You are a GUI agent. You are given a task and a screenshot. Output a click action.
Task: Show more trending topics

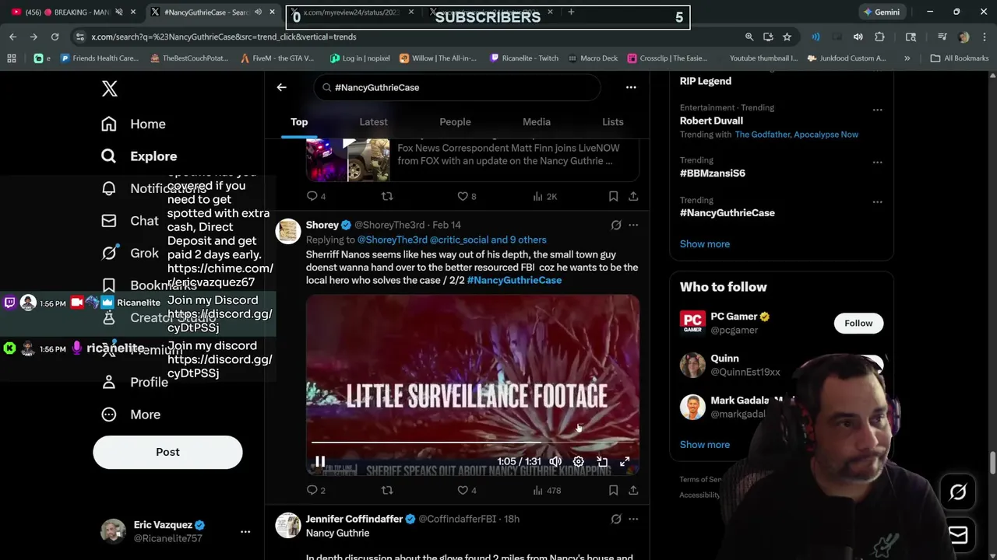click(x=705, y=243)
